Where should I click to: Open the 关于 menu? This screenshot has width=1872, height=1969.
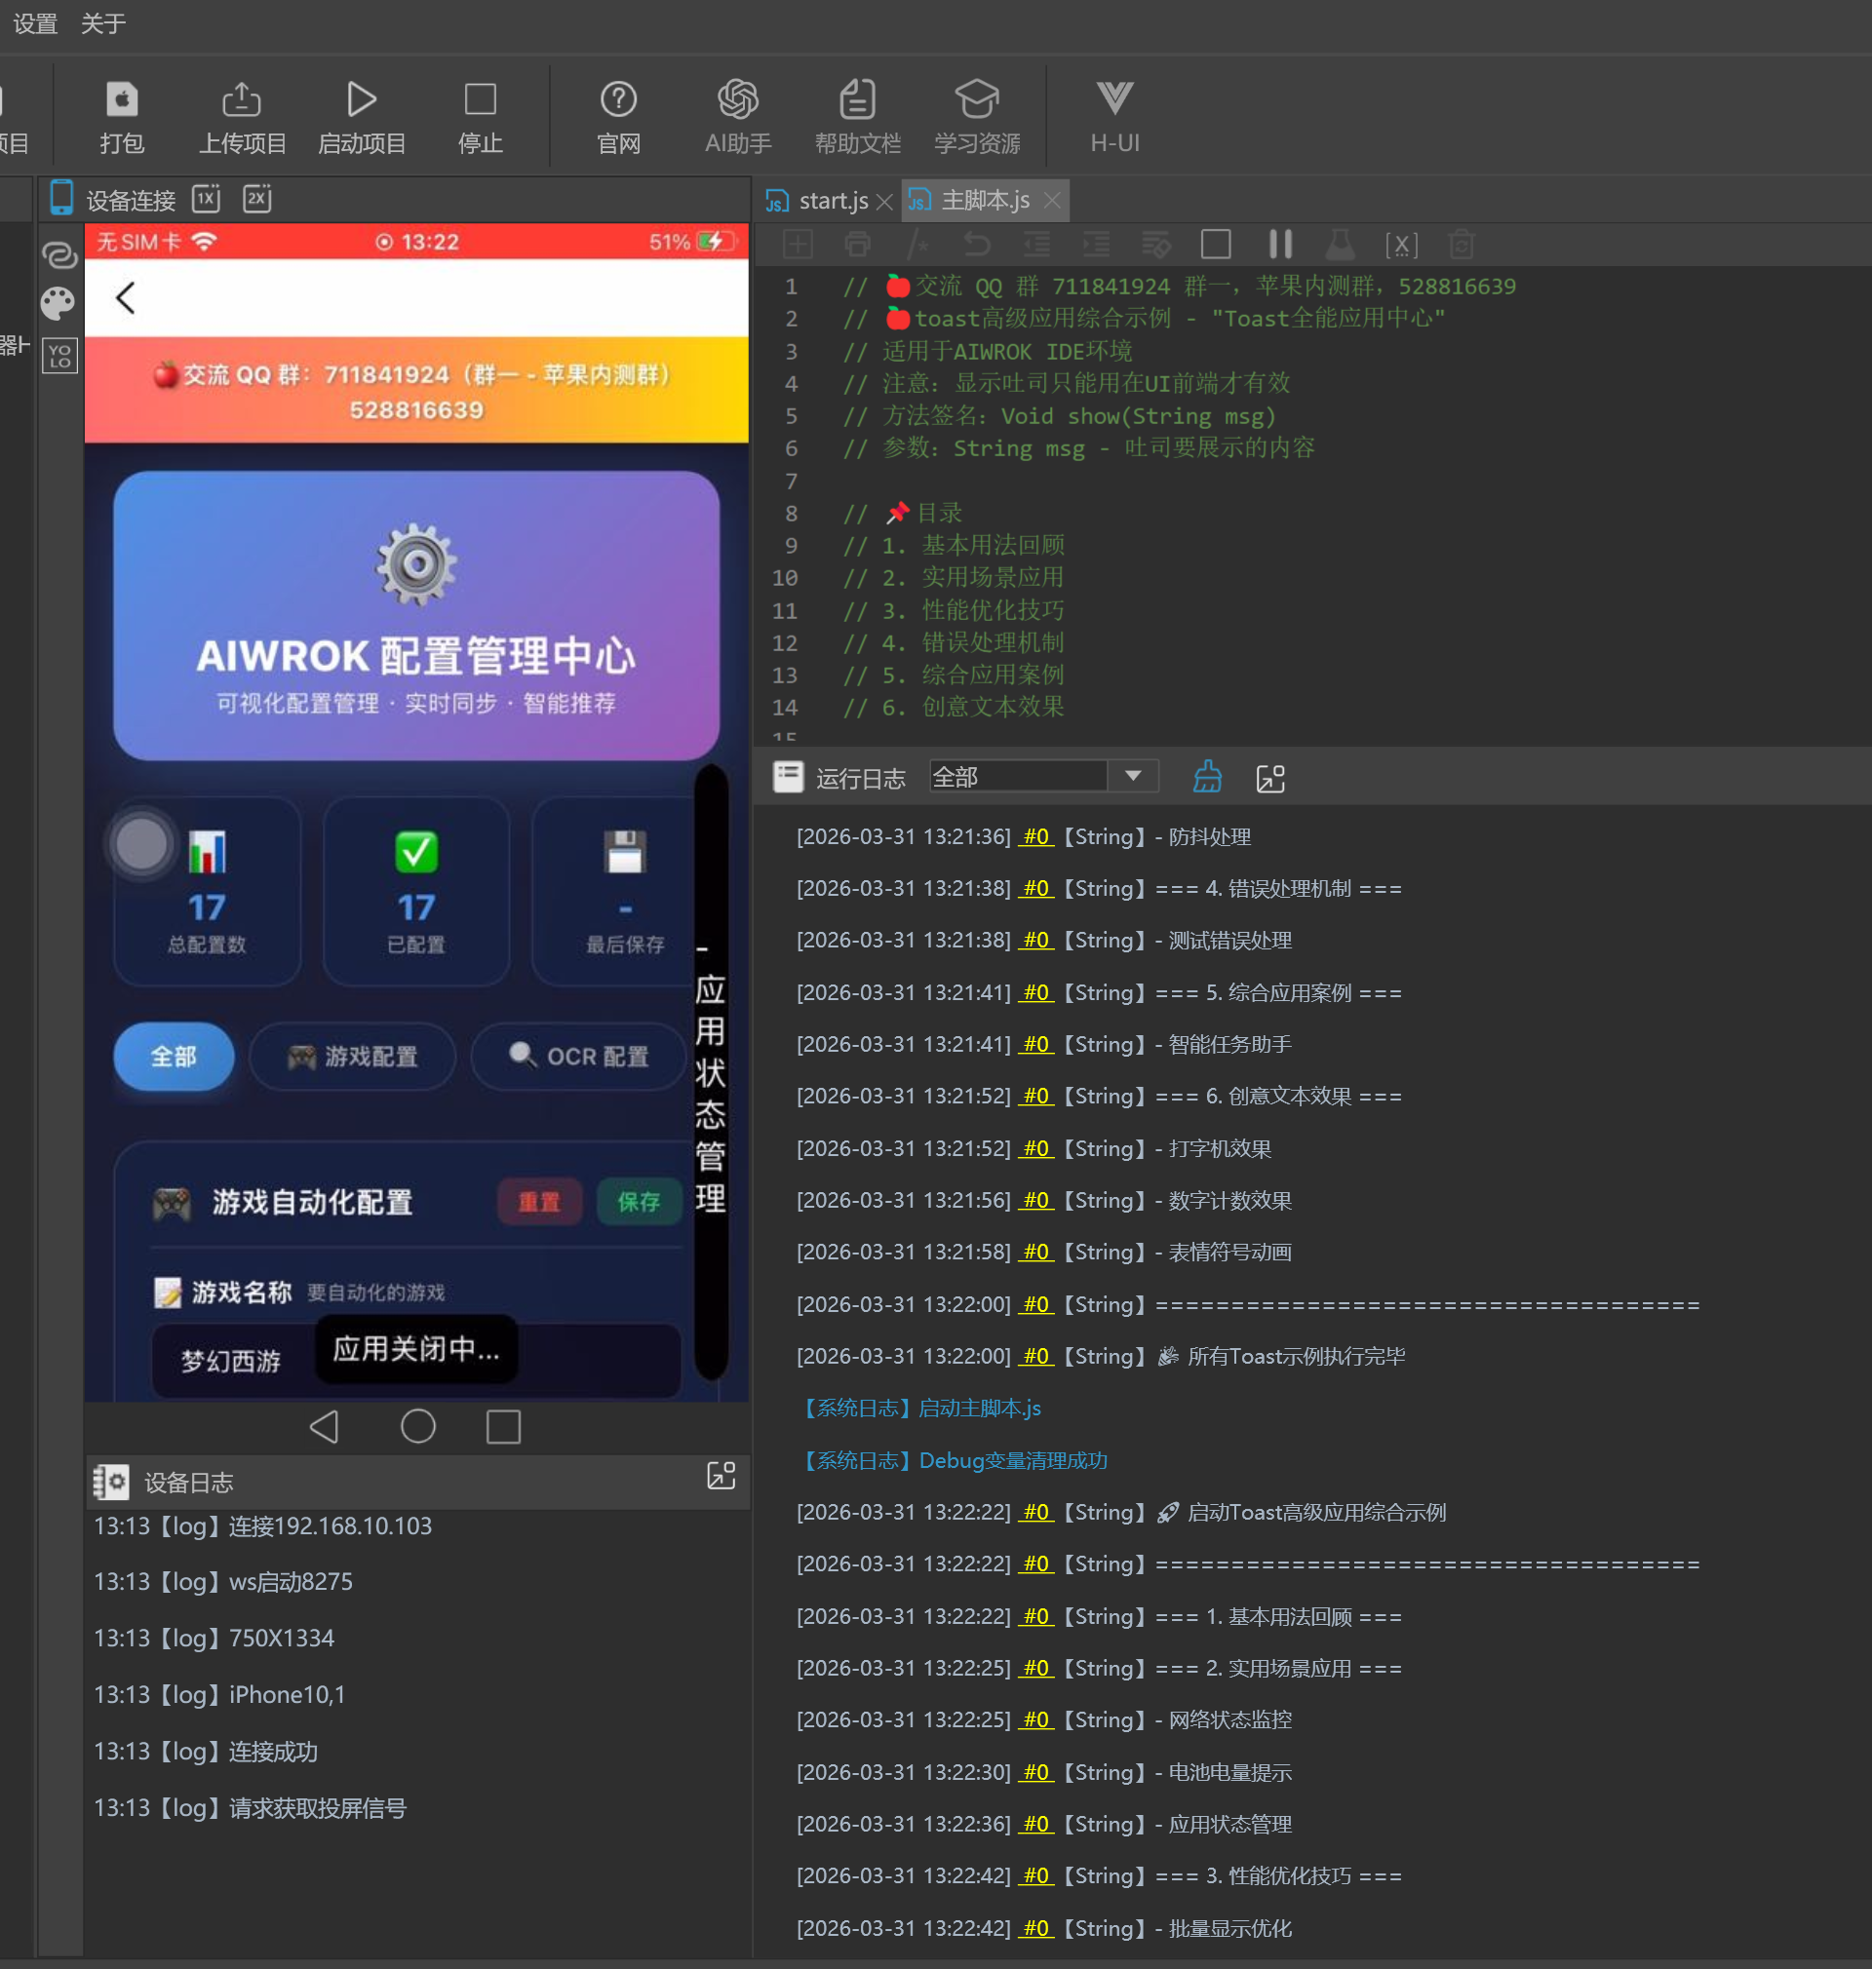point(102,23)
